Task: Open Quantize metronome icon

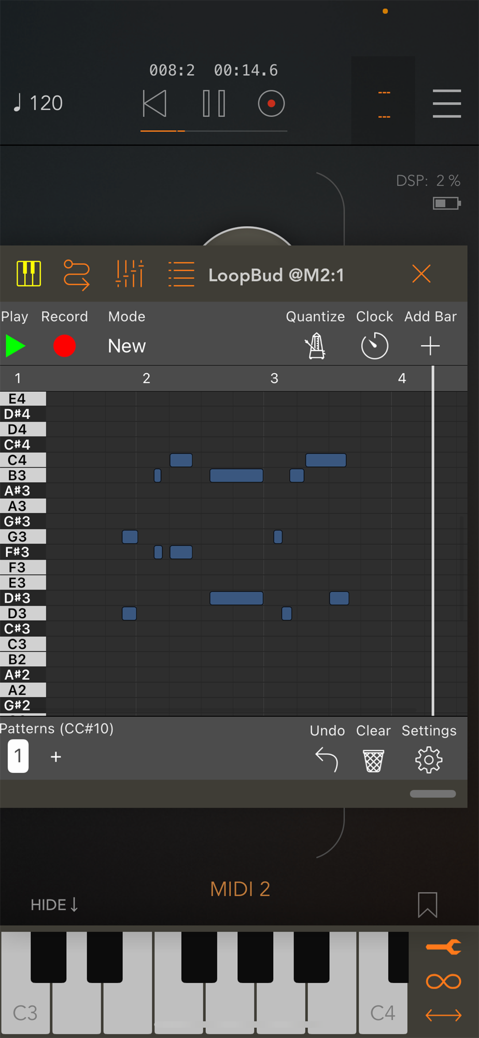Action: point(315,346)
